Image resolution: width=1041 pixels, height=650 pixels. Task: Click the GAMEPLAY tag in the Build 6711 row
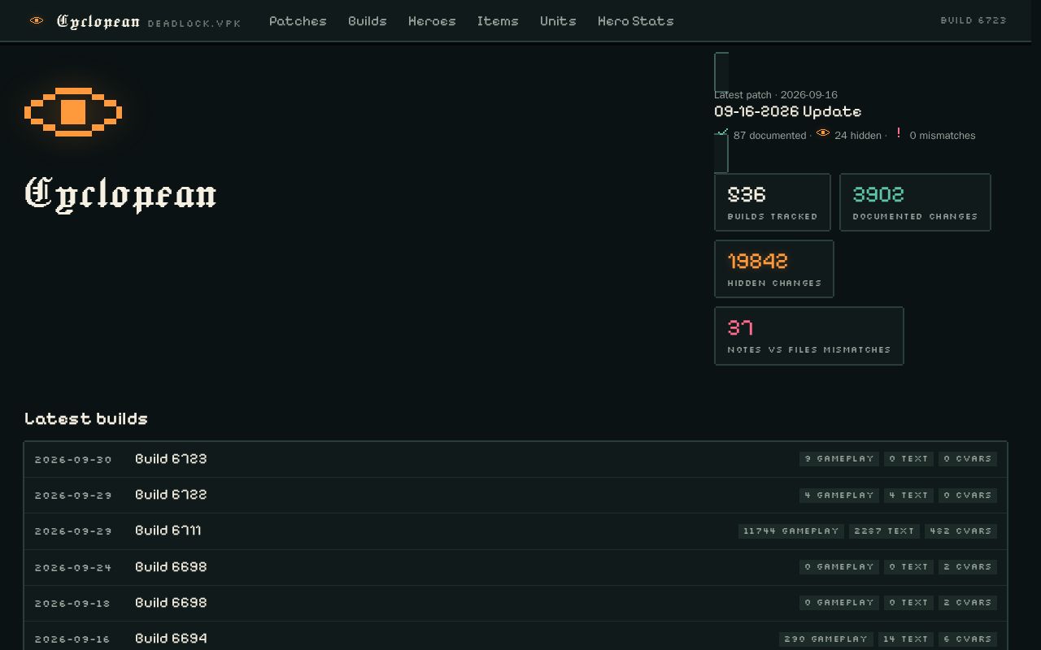click(x=791, y=531)
